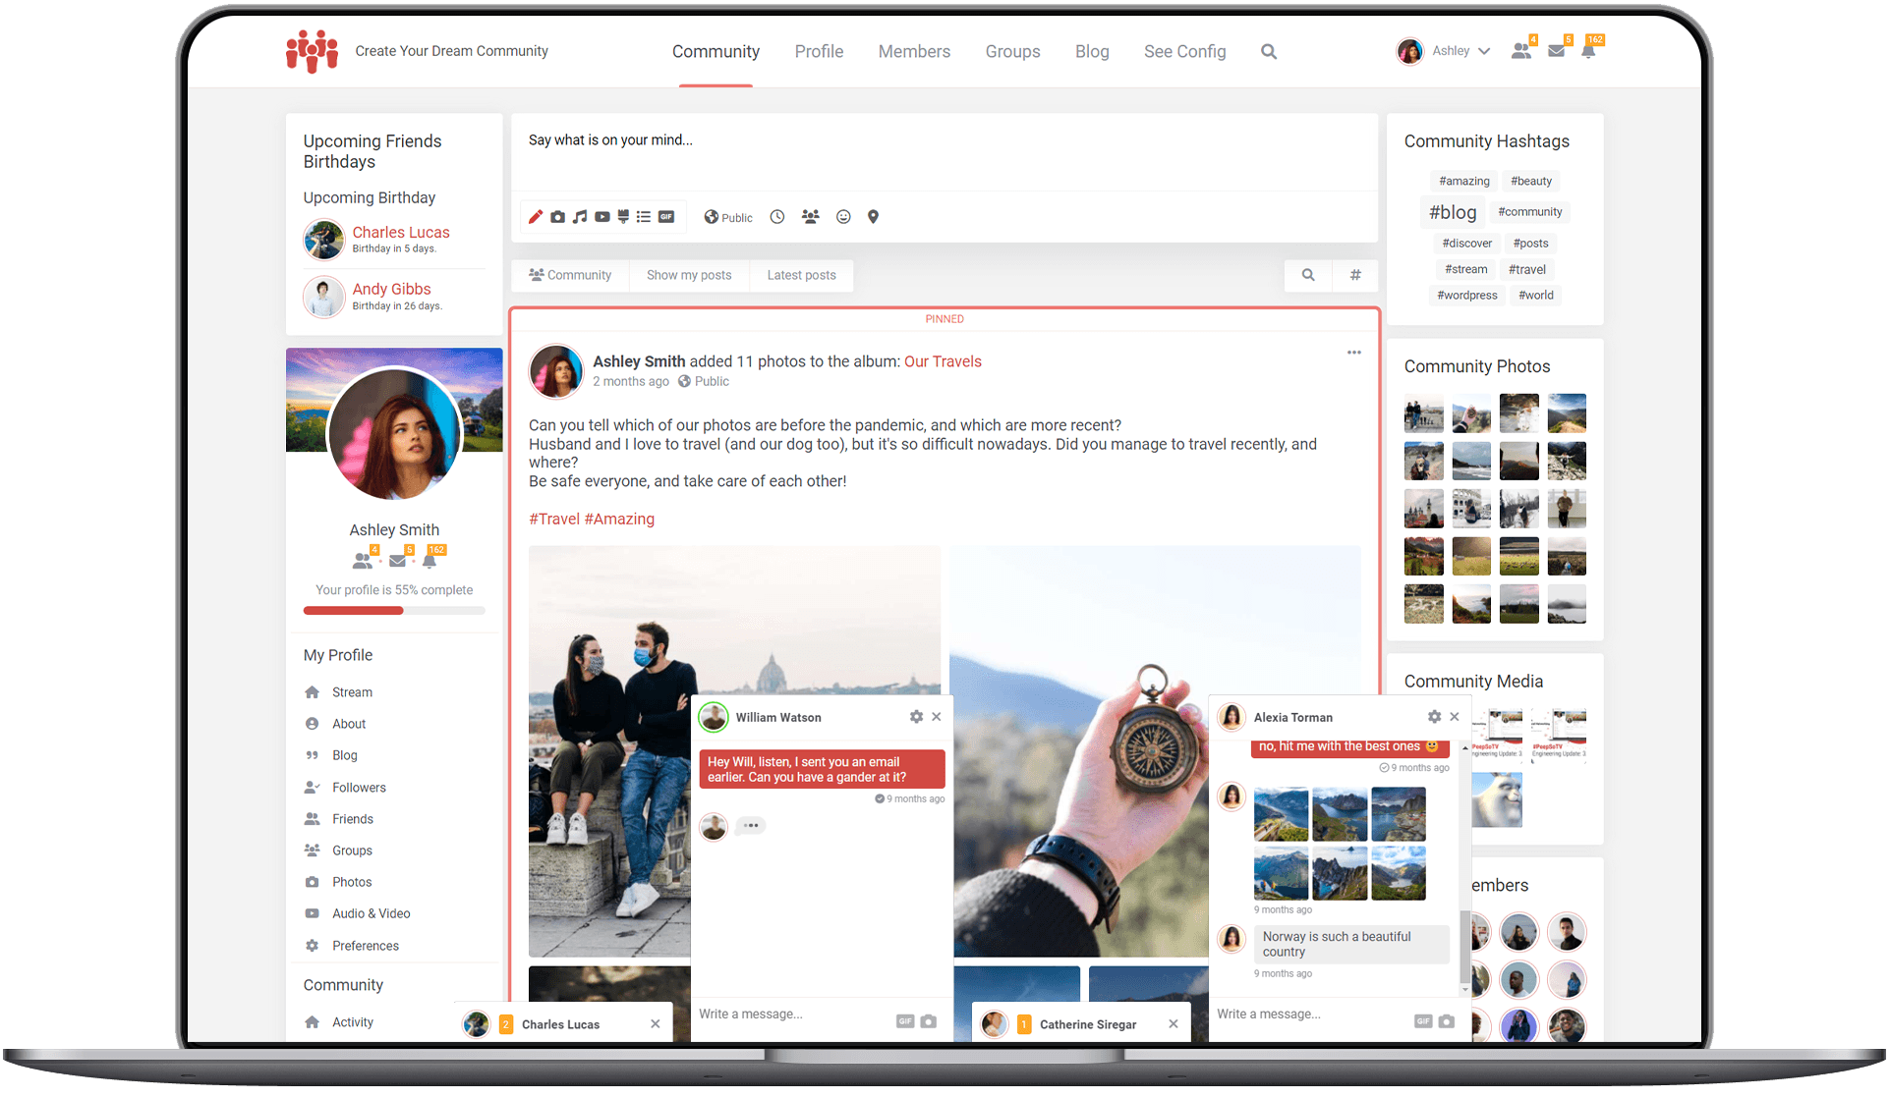Image resolution: width=1890 pixels, height=1098 pixels.
Task: Click the stream search magnifier button
Action: tap(1308, 276)
